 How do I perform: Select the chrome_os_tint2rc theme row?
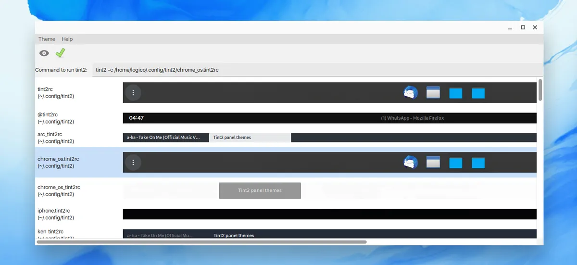coord(287,190)
